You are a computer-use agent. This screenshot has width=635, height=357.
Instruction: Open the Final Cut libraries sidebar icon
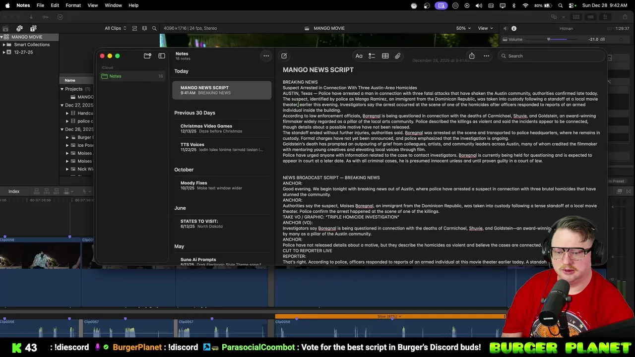tap(5, 28)
